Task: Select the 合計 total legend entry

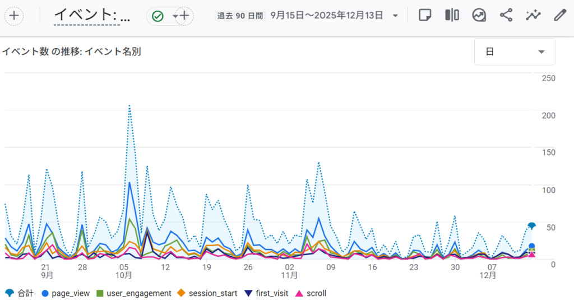Action: [20, 293]
